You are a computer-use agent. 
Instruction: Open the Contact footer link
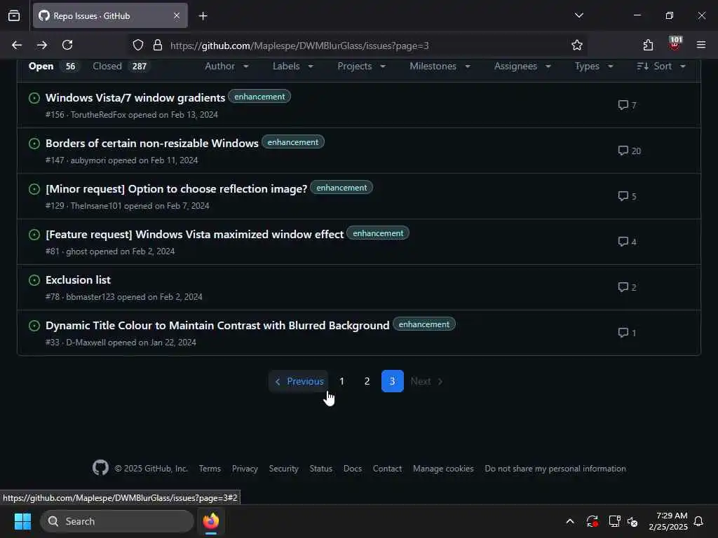click(x=387, y=469)
